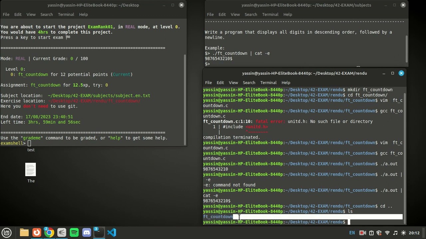Open the update manager tray icon
Image resolution: width=426 pixels, height=239 pixels.
click(371, 233)
